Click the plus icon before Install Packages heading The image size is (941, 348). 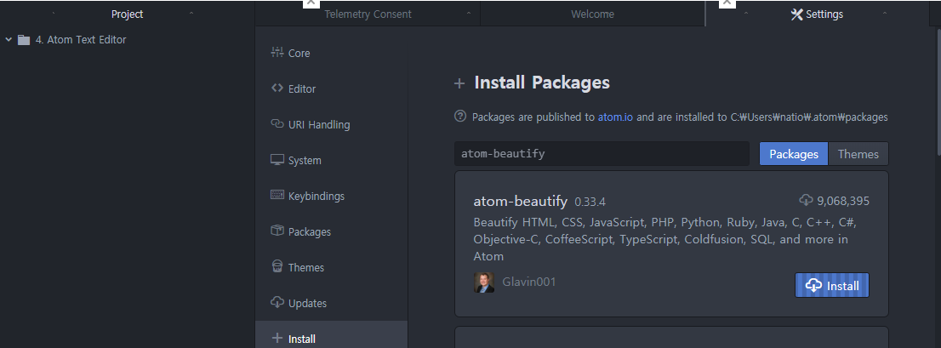pos(459,83)
